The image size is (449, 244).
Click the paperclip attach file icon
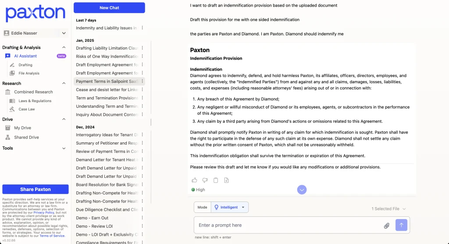[x=387, y=226]
